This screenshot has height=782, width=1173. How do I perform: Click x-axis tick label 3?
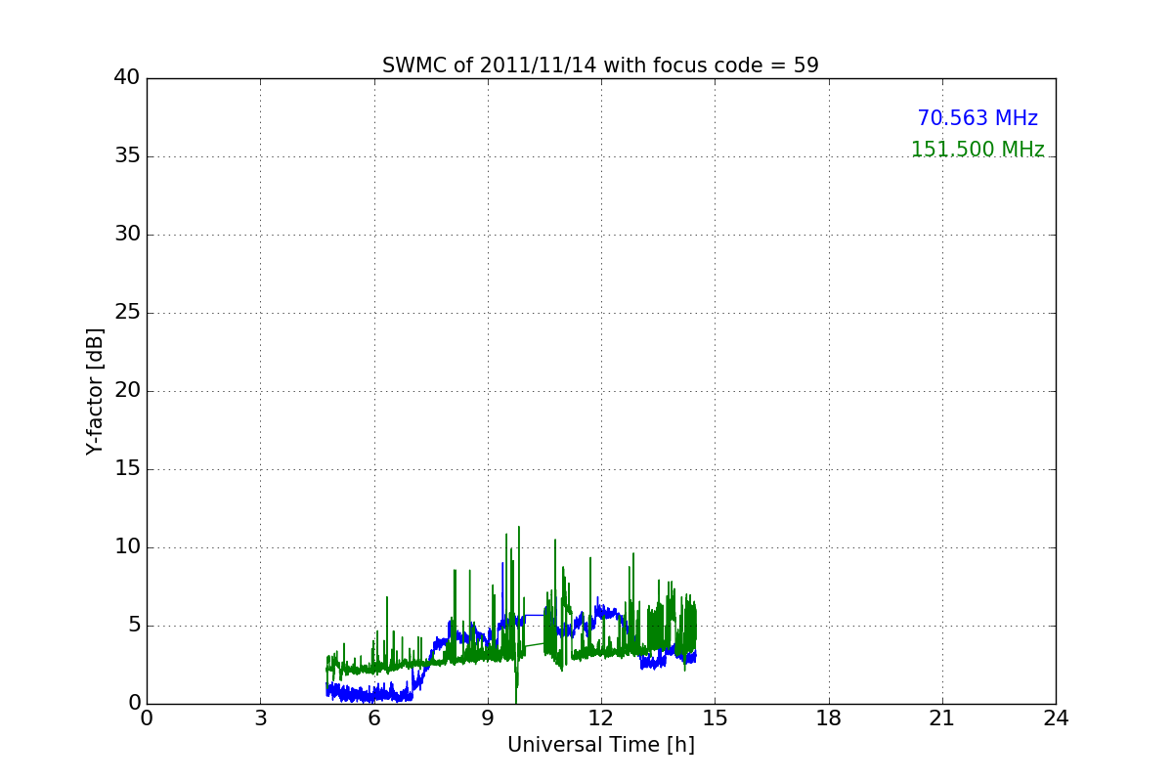[260, 718]
